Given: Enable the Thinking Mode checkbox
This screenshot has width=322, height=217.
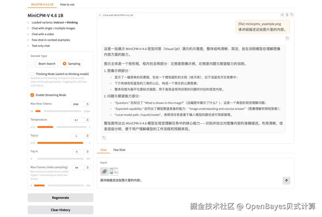Looking at the screenshot, I should (32, 74).
